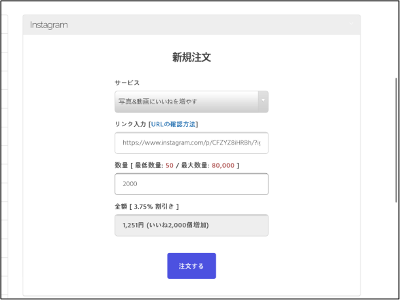Click the minimum quantity value 50
402x300 pixels.
170,165
